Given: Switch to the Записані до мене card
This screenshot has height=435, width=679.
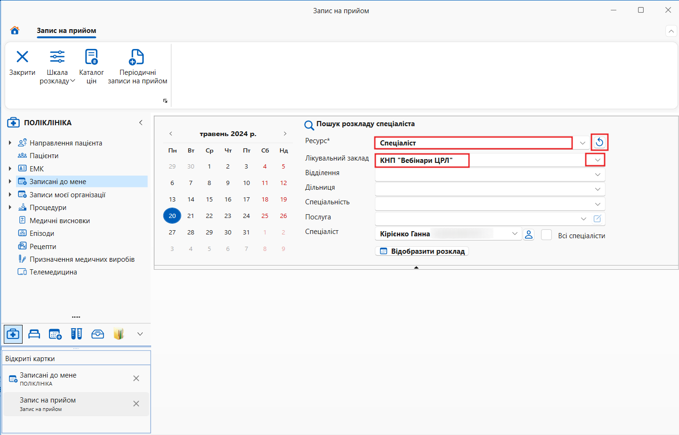Looking at the screenshot, I should (76, 379).
